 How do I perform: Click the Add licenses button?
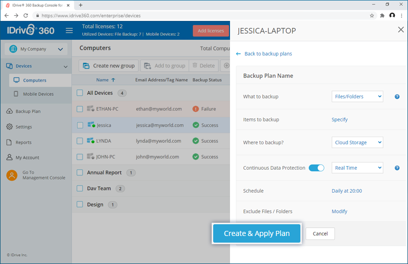pos(211,31)
